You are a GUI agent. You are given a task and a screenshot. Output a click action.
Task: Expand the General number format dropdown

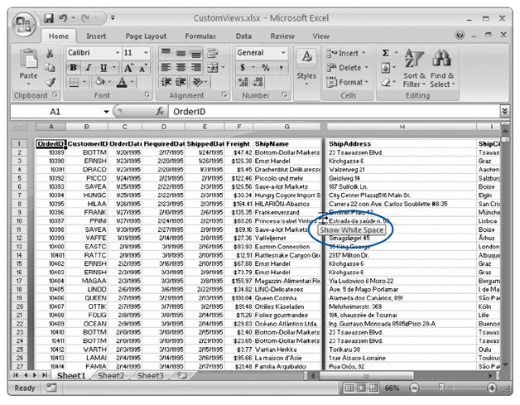[282, 53]
